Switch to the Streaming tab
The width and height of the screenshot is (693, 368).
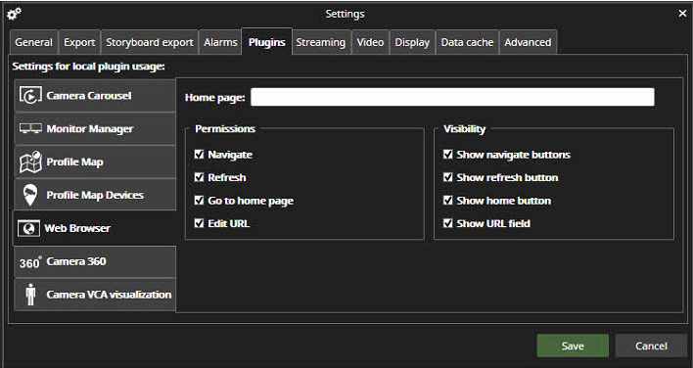(321, 42)
